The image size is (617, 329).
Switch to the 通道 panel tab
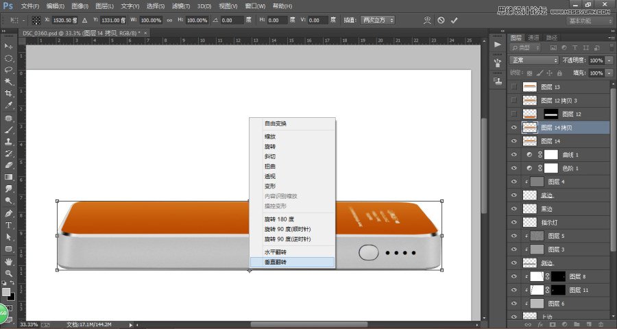(x=533, y=37)
